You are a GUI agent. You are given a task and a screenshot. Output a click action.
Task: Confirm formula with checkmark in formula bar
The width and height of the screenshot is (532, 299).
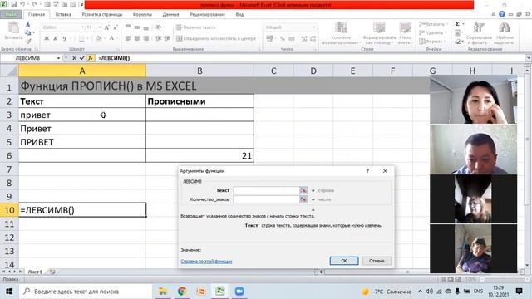point(82,58)
